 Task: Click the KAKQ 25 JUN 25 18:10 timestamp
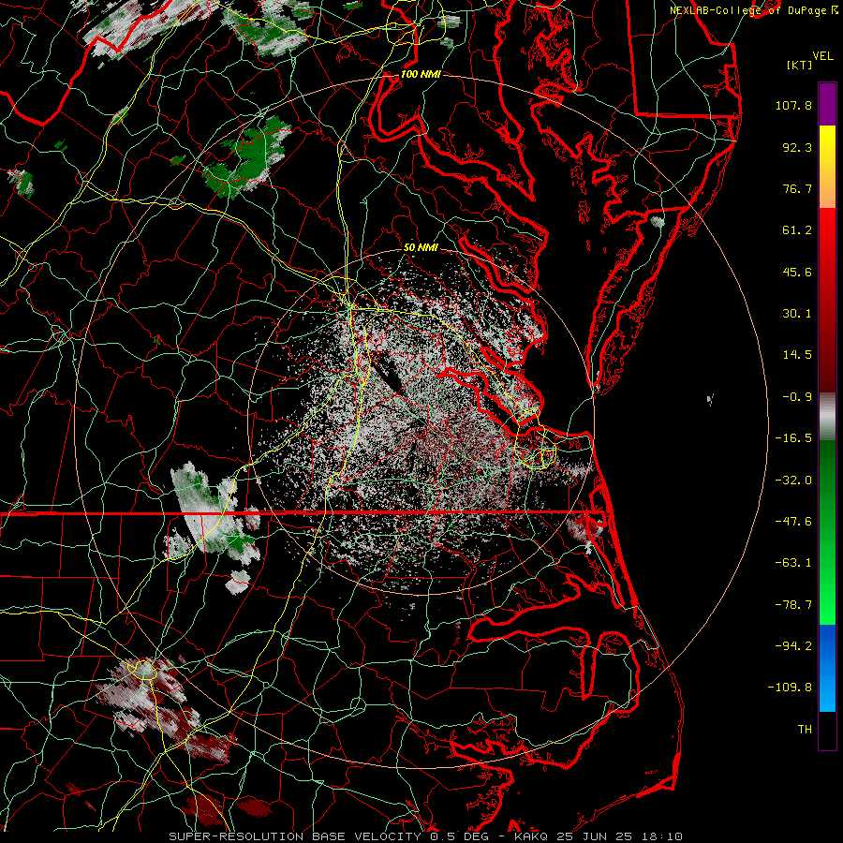pyautogui.click(x=599, y=836)
